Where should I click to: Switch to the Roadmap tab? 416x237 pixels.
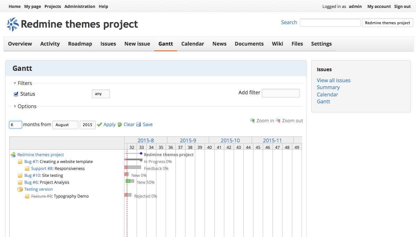pyautogui.click(x=80, y=44)
